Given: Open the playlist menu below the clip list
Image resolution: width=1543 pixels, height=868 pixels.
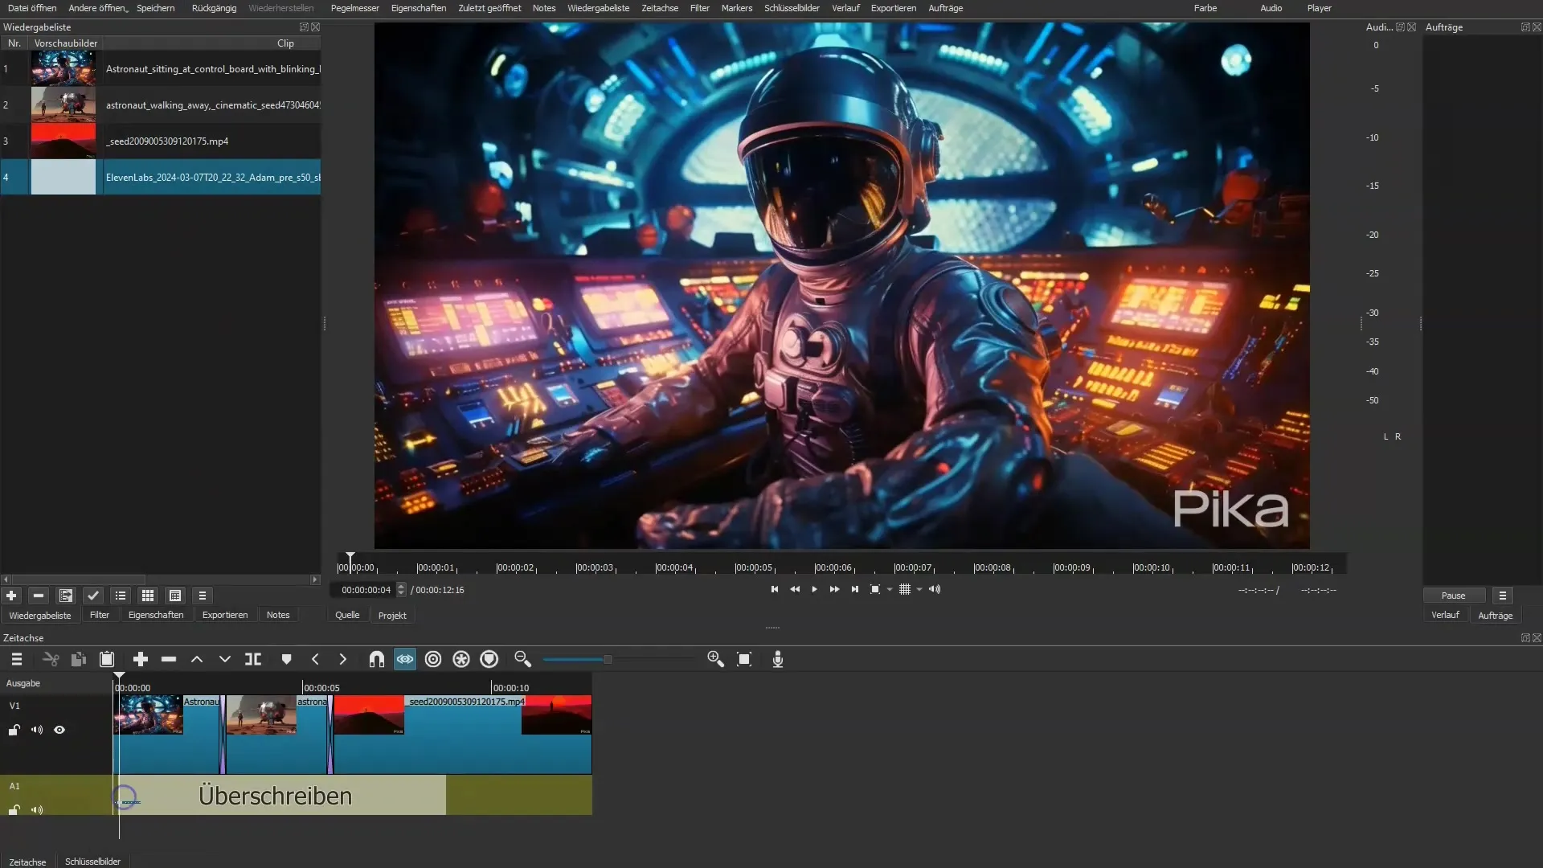Looking at the screenshot, I should [203, 596].
